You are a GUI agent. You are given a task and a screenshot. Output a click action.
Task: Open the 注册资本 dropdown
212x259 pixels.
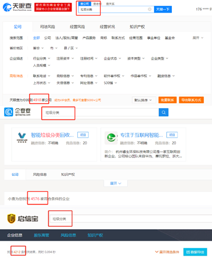(x=65, y=58)
